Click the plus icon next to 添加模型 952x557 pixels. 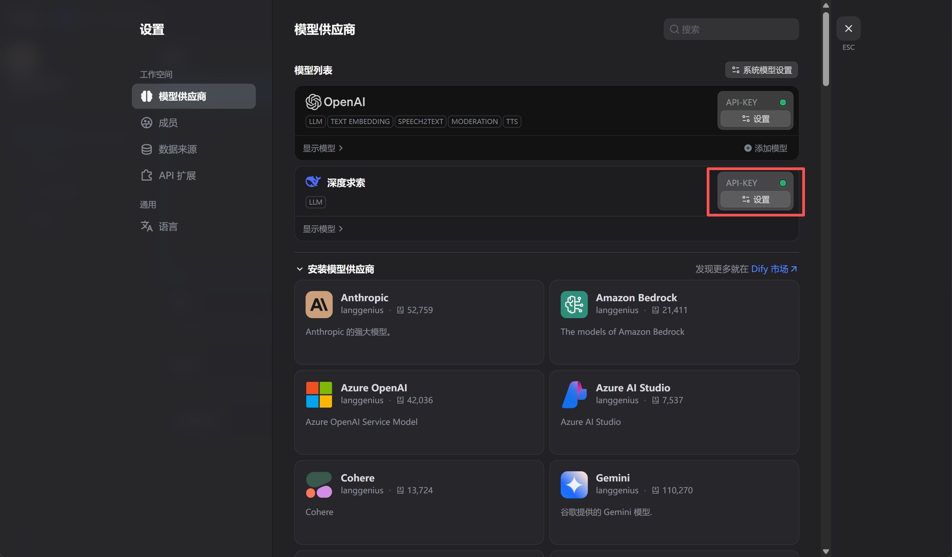tap(748, 148)
